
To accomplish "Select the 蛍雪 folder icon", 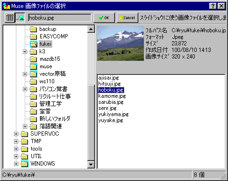I will [x=33, y=111].
